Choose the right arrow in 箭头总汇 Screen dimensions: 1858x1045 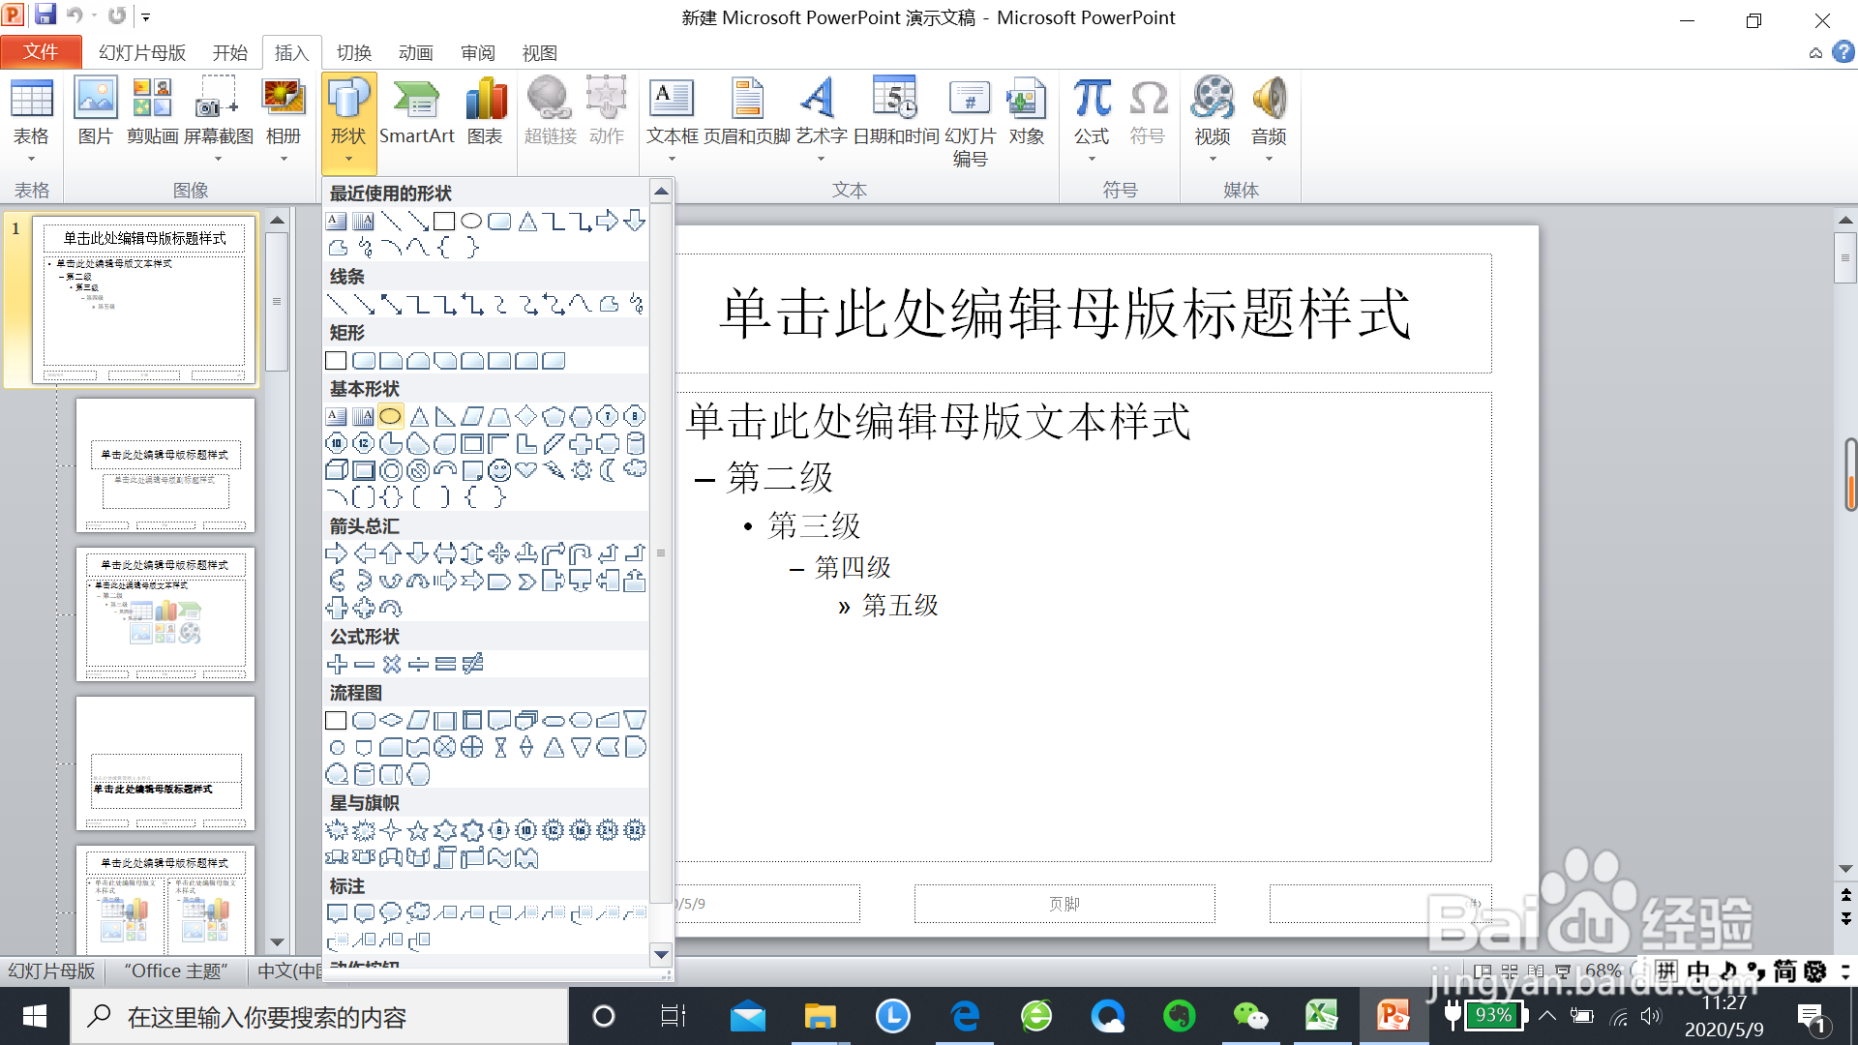(x=336, y=553)
